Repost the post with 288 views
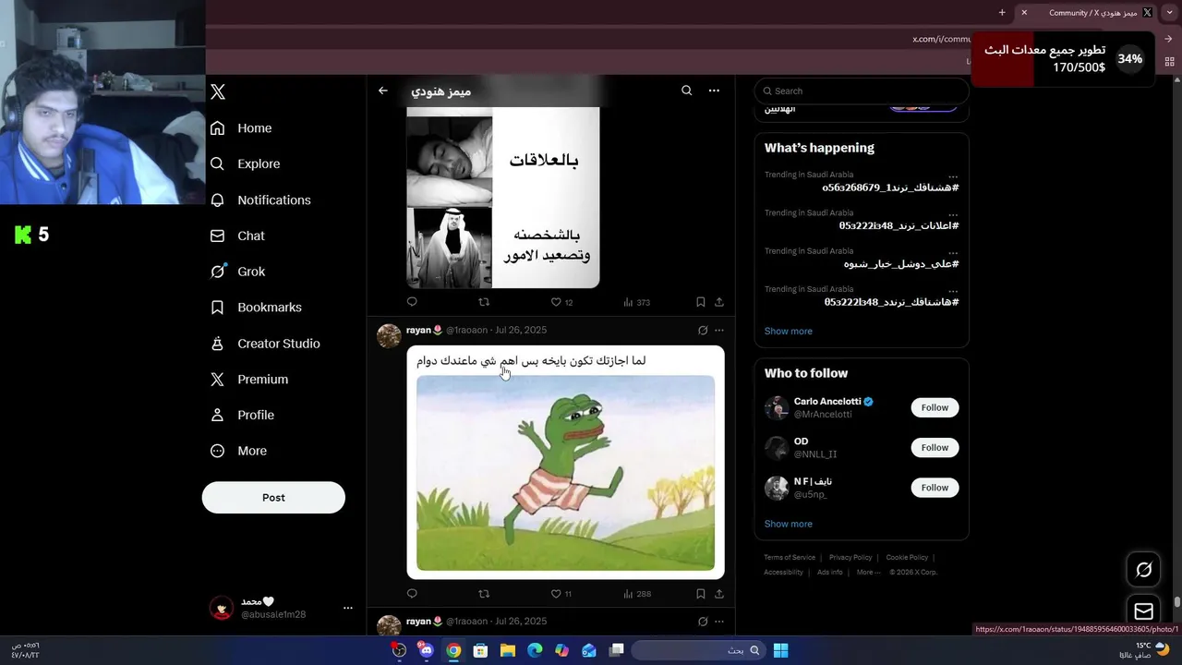The image size is (1182, 665). (484, 594)
